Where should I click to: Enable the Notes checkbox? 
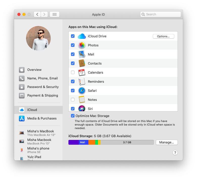coord(73,100)
